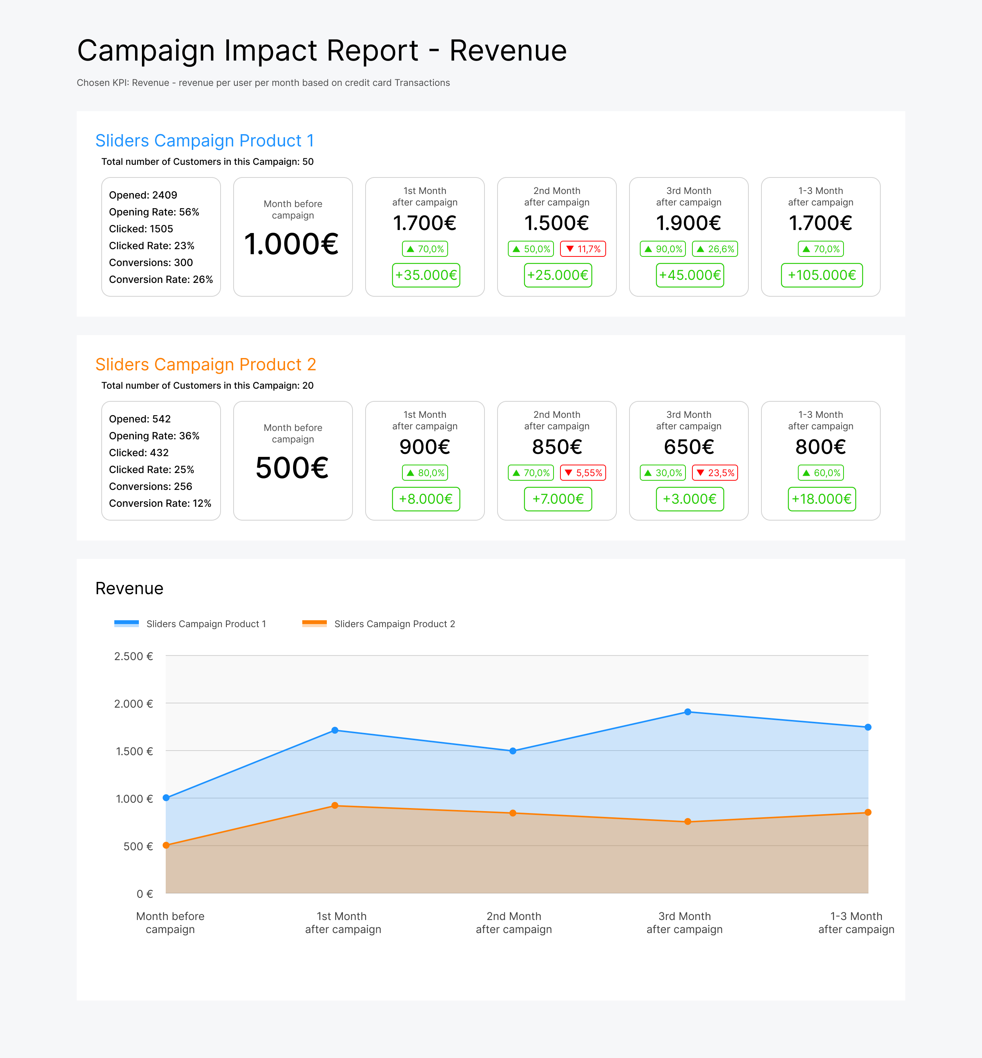Image resolution: width=982 pixels, height=1058 pixels.
Task: Click the red 23,5% decrease badge
Action: click(x=715, y=473)
